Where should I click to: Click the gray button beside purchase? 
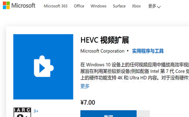[x=143, y=114]
